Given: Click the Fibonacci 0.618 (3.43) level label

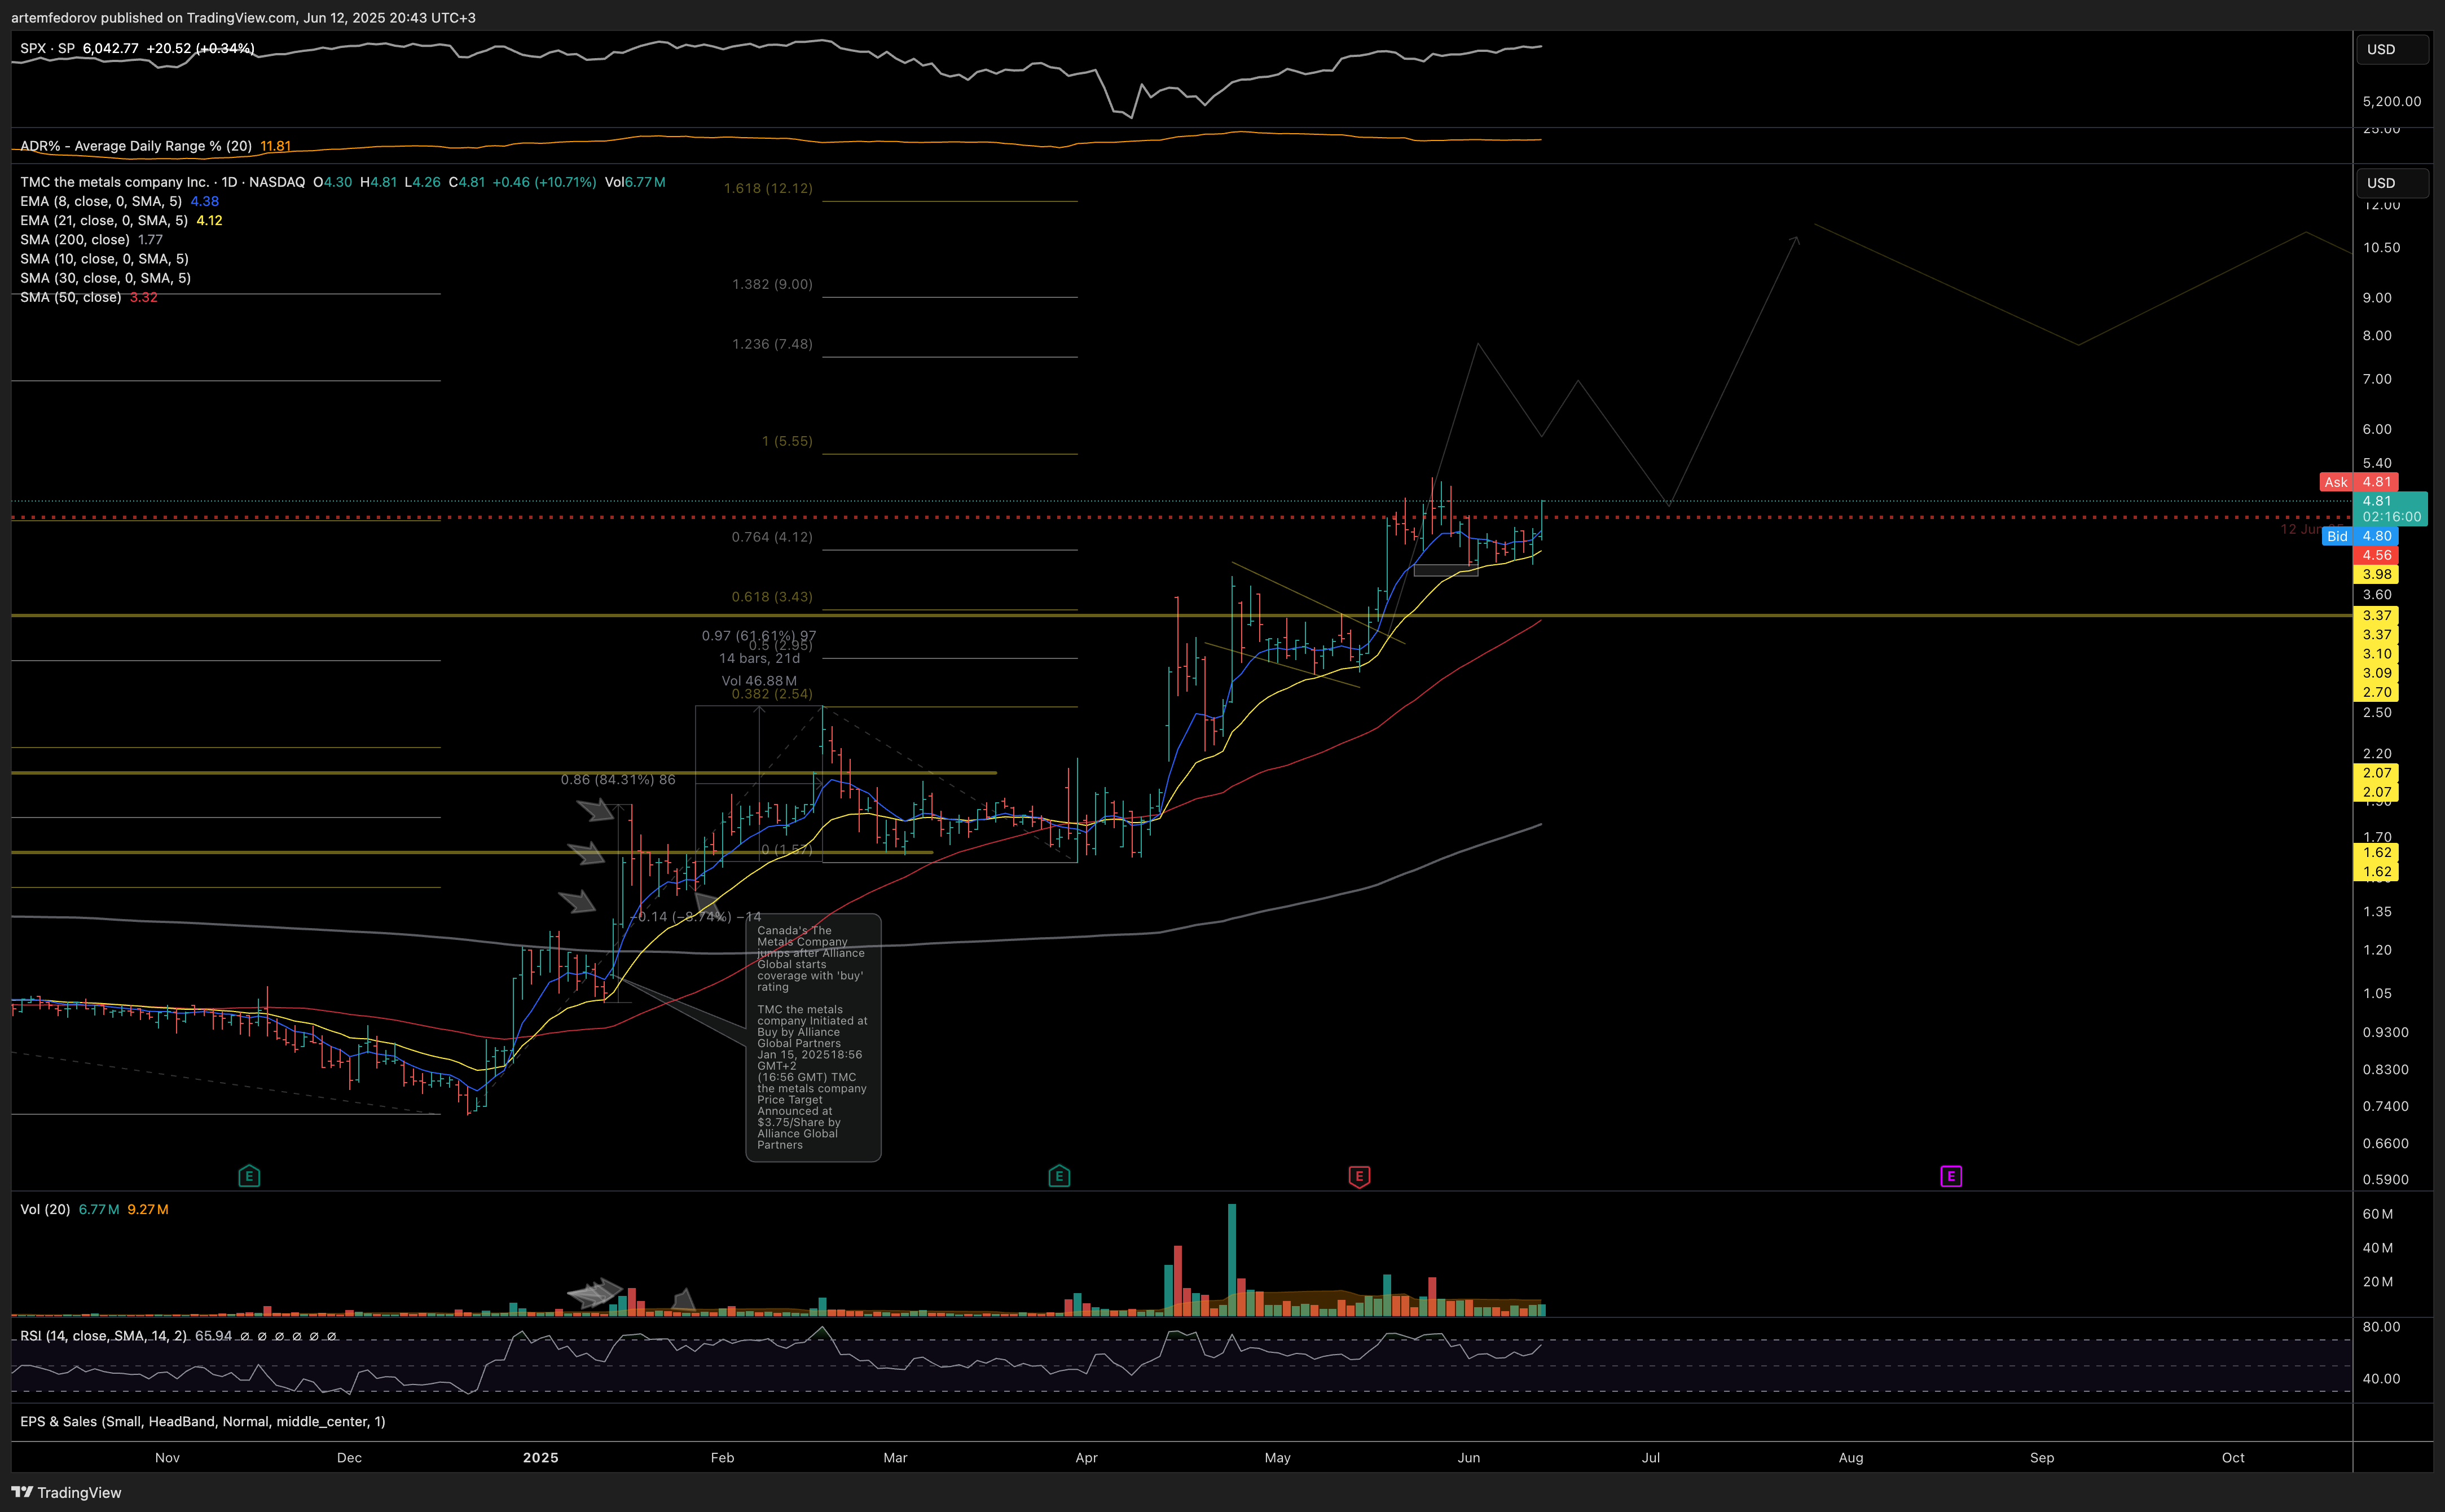Looking at the screenshot, I should coord(772,597).
